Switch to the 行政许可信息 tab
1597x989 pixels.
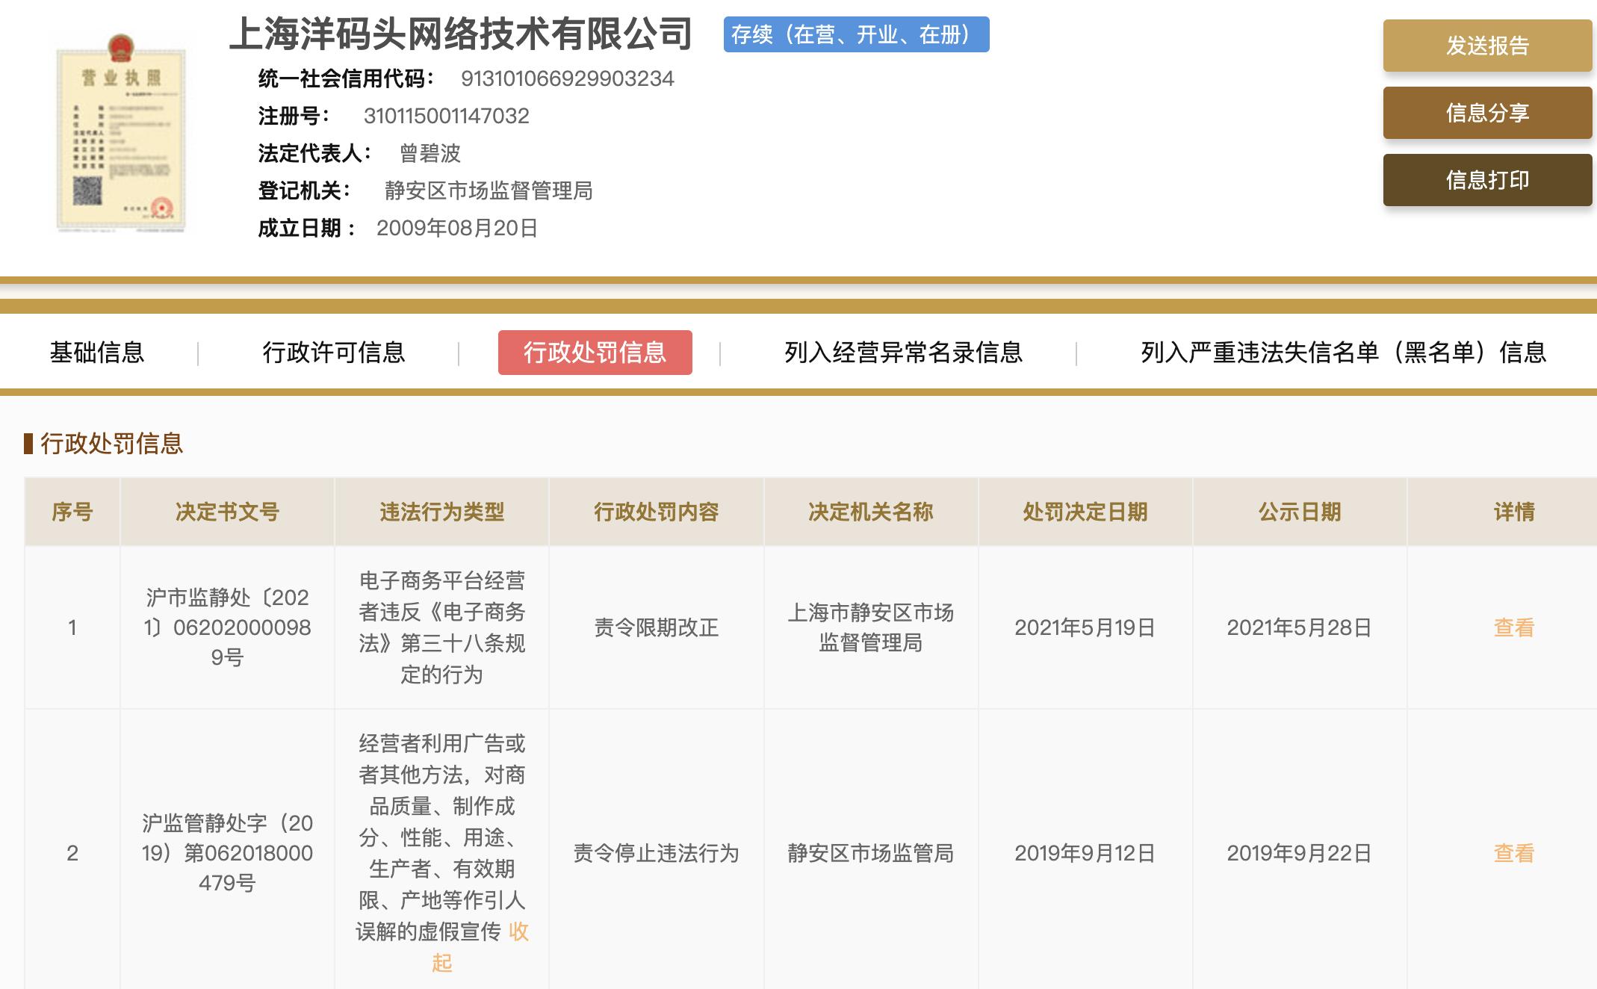336,353
